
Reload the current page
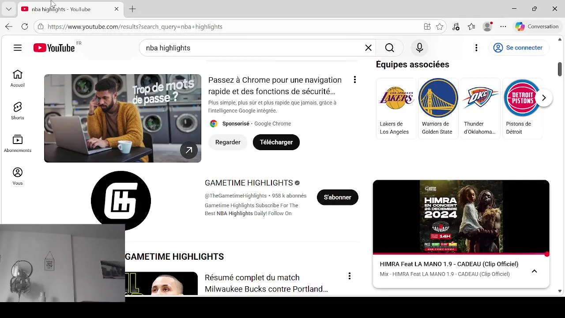[x=25, y=26]
